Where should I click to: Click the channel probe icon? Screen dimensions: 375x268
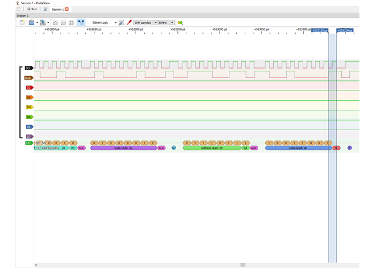pyautogui.click(x=129, y=23)
